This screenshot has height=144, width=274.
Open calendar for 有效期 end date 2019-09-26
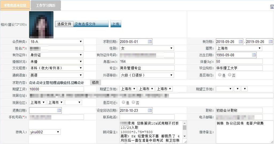pos(270,42)
